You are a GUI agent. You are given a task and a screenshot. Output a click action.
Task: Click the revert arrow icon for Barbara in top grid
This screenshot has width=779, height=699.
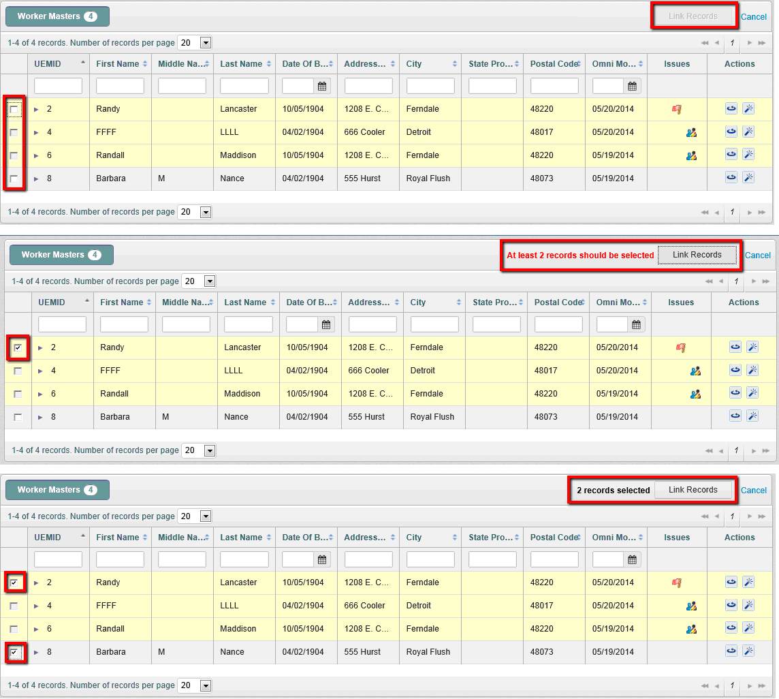click(731, 178)
